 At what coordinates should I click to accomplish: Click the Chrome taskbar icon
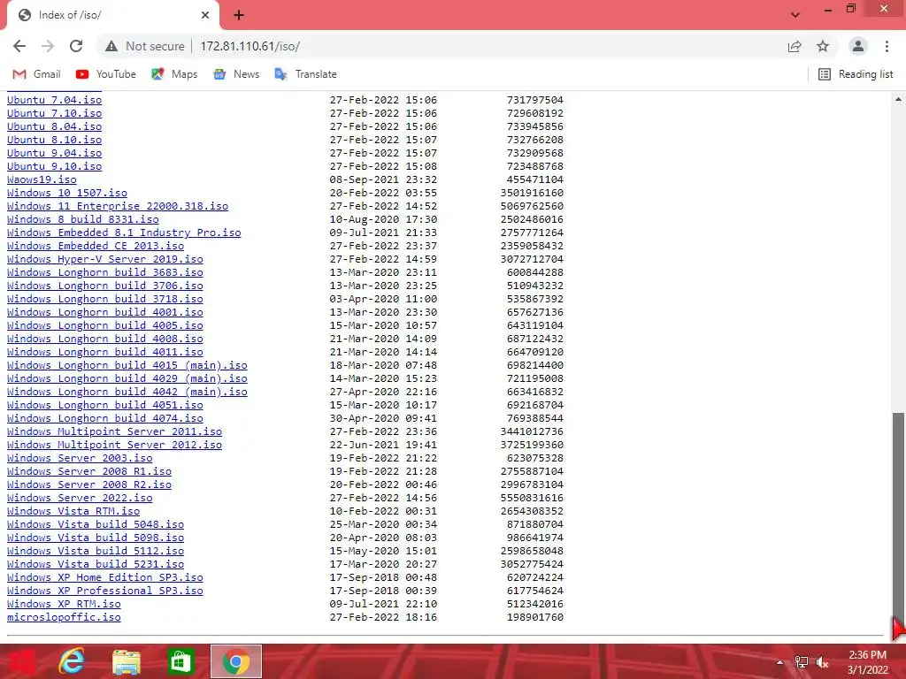click(x=235, y=661)
